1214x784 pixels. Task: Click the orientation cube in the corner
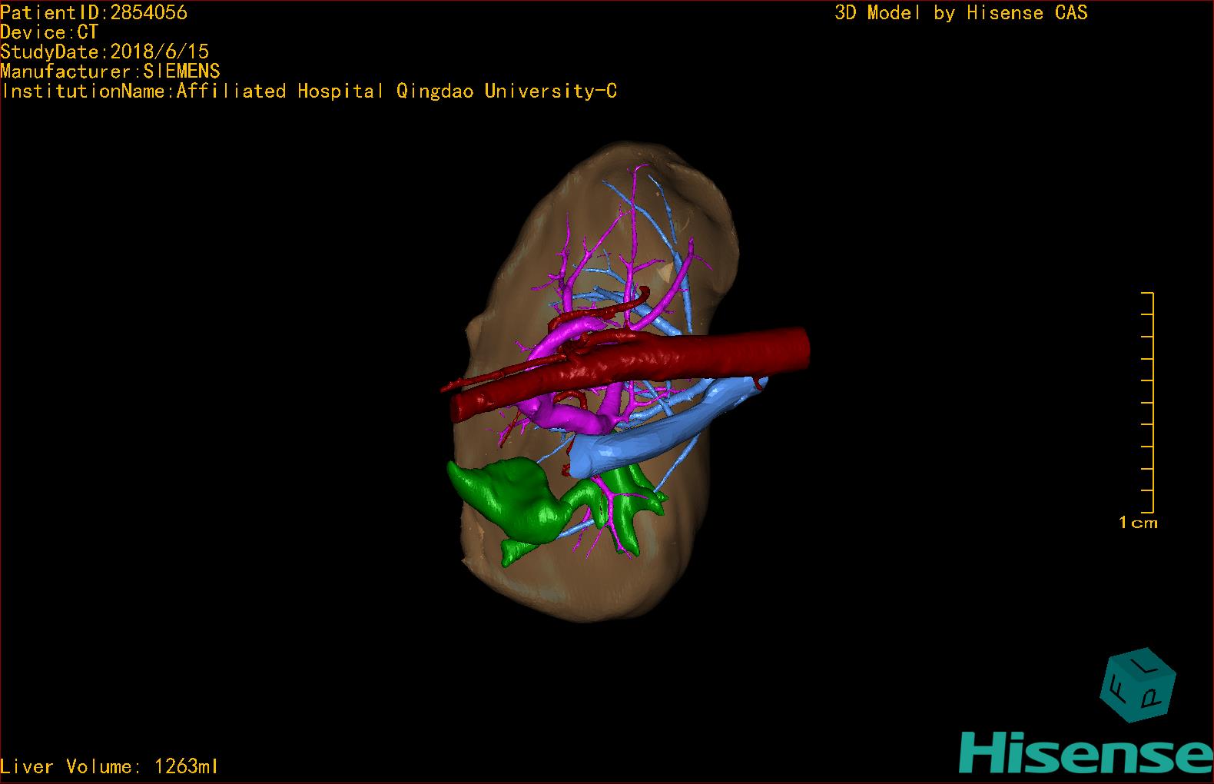point(1138,684)
